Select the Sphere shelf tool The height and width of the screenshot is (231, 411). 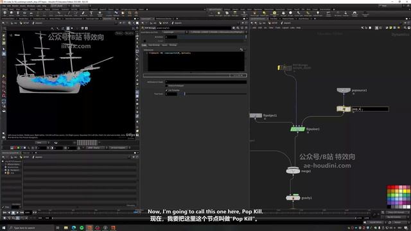(12, 13)
